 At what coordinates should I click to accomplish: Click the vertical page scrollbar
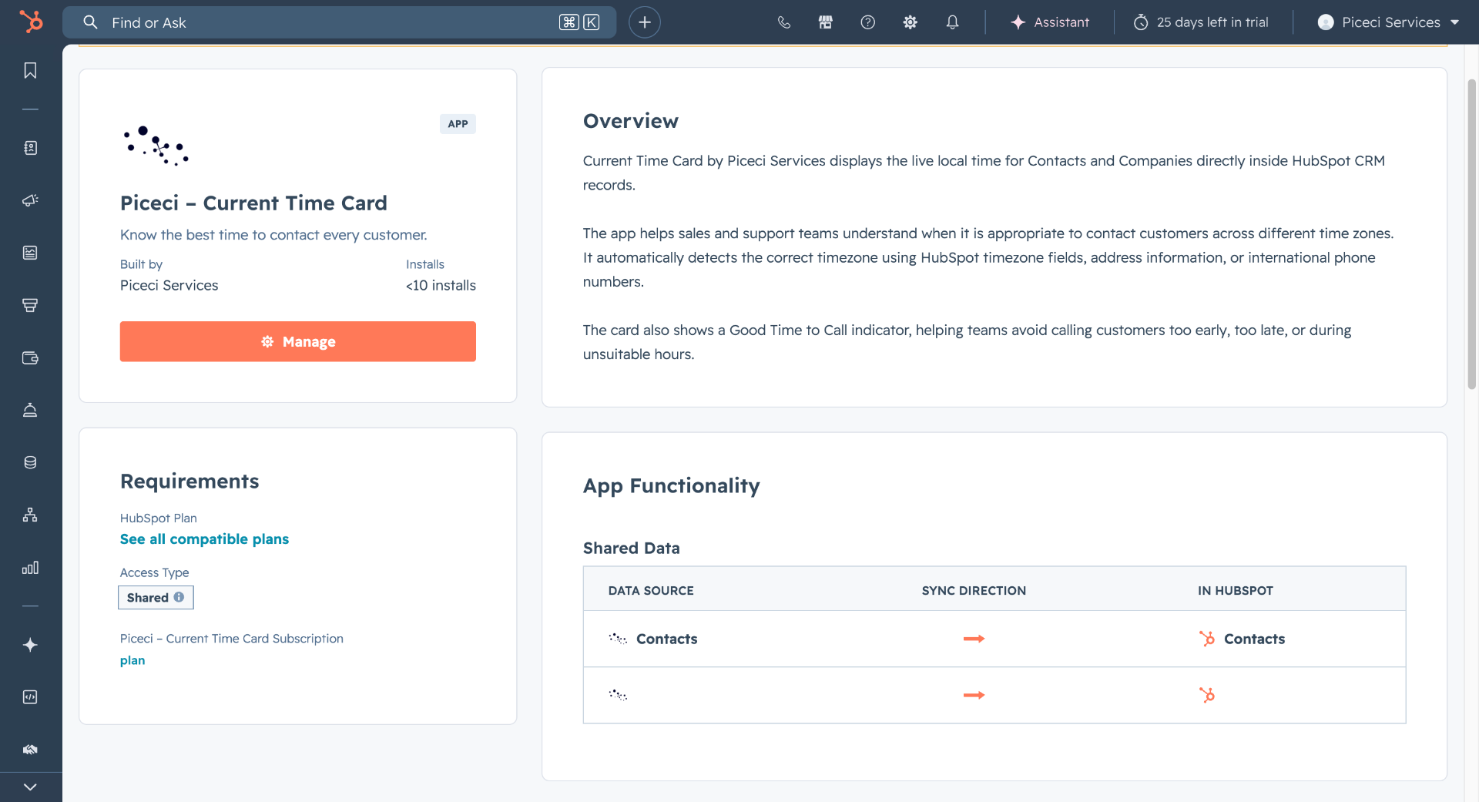[x=1471, y=234]
